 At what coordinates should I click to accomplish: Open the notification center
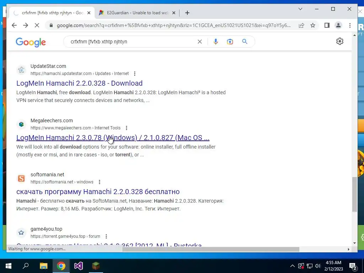coord(353,266)
